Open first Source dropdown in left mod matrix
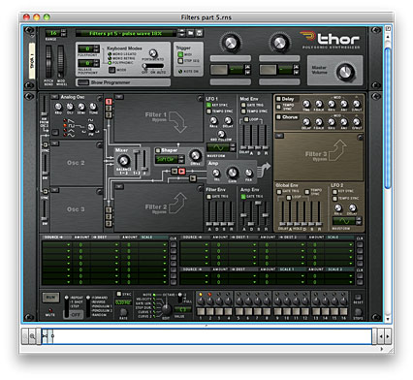The image size is (413, 380). coord(57,244)
